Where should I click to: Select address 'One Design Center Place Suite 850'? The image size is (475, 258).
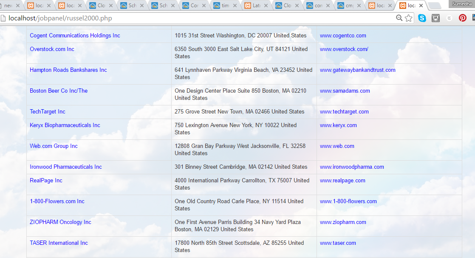pos(218,91)
